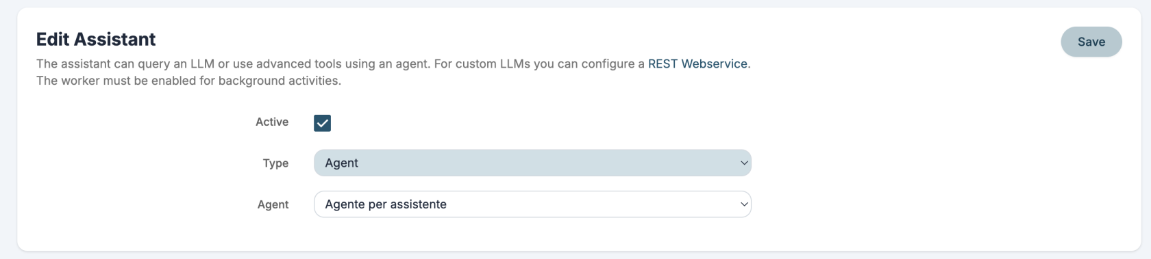
Task: Click the chevron arrow on Type dropdown
Action: click(x=744, y=163)
